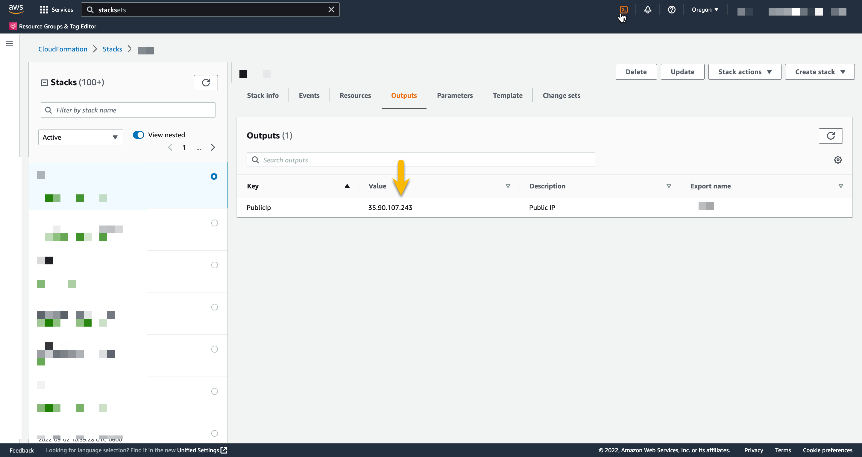Screen dimensions: 862x457
Task: Open the AWS CloudShell icon
Action: pyautogui.click(x=623, y=10)
